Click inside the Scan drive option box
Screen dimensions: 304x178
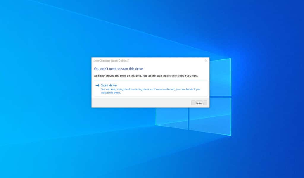click(150, 88)
